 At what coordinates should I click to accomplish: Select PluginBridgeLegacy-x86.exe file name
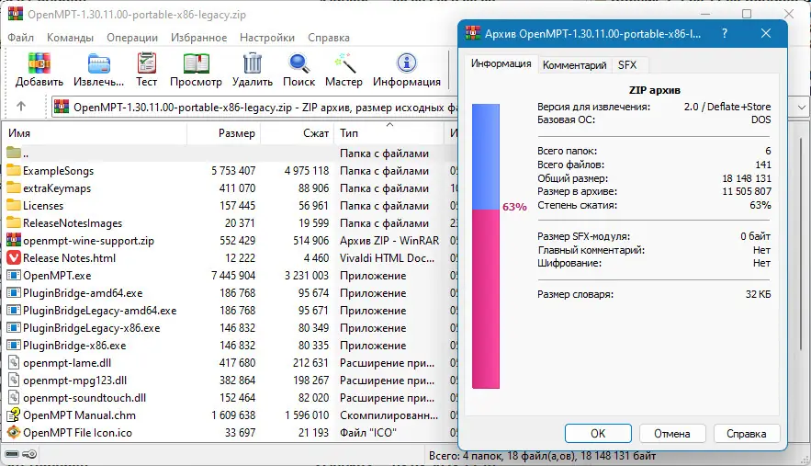92,328
